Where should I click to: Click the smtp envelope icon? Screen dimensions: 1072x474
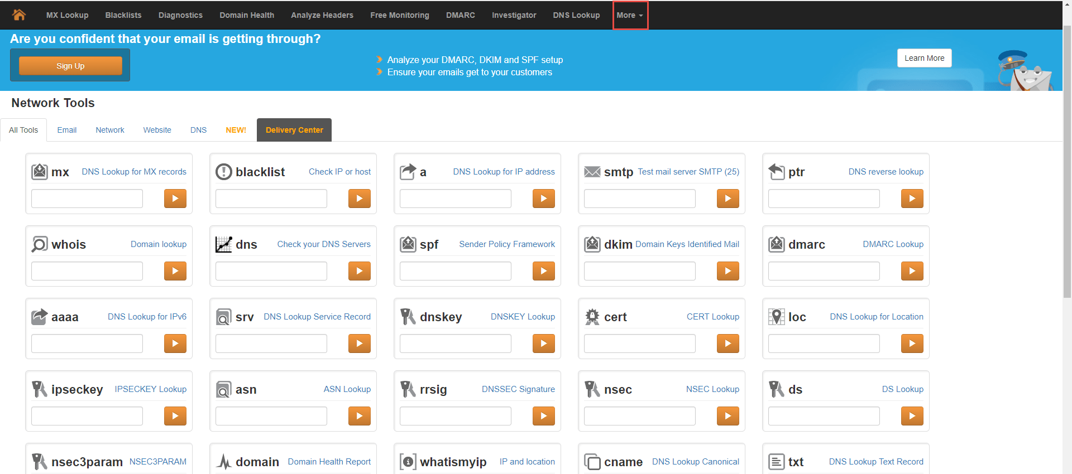point(592,172)
